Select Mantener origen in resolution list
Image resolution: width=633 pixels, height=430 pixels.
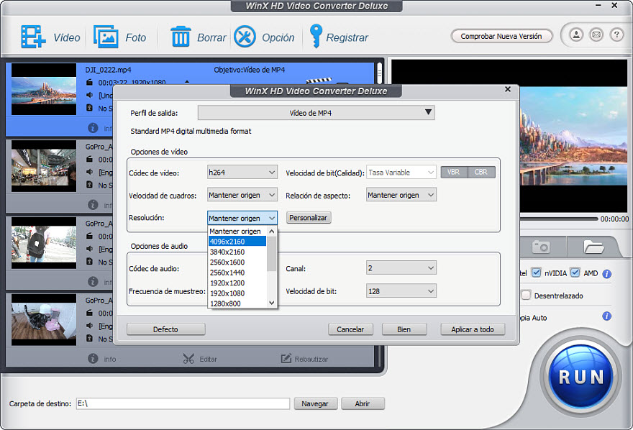[x=237, y=231]
